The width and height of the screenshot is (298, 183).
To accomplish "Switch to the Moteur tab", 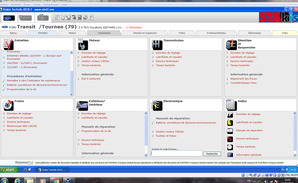I will point(72,33).
